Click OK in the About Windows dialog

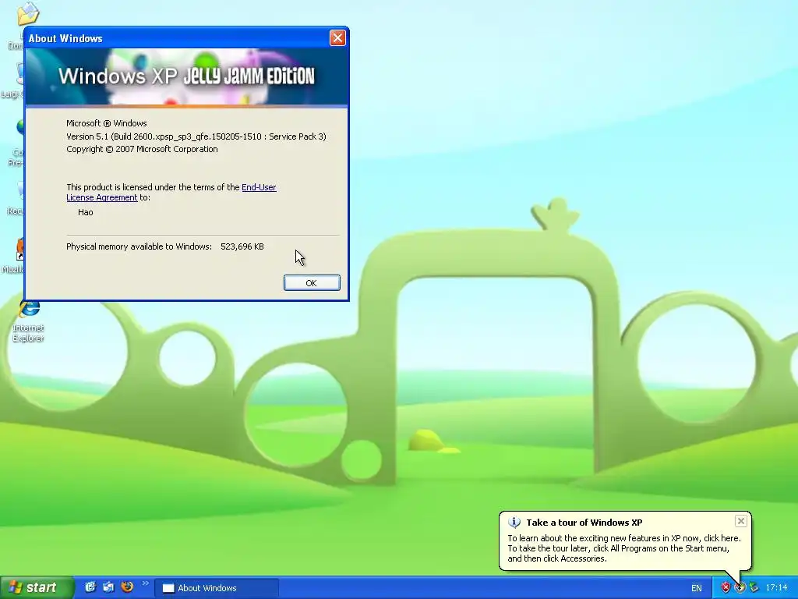tap(312, 282)
